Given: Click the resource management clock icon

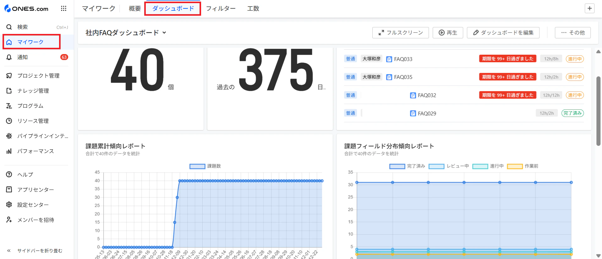Looking at the screenshot, I should point(9,121).
